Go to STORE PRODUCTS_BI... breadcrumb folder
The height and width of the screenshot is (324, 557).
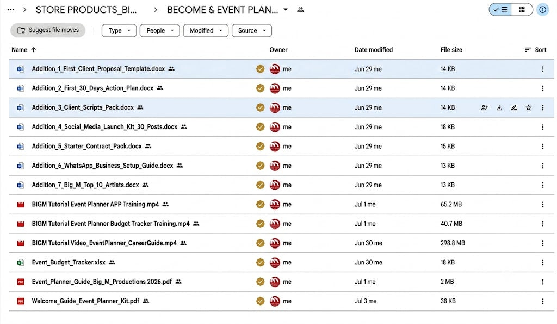86,10
